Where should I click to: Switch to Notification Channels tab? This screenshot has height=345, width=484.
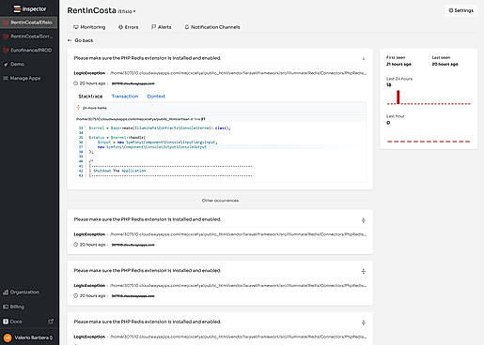pyautogui.click(x=212, y=27)
